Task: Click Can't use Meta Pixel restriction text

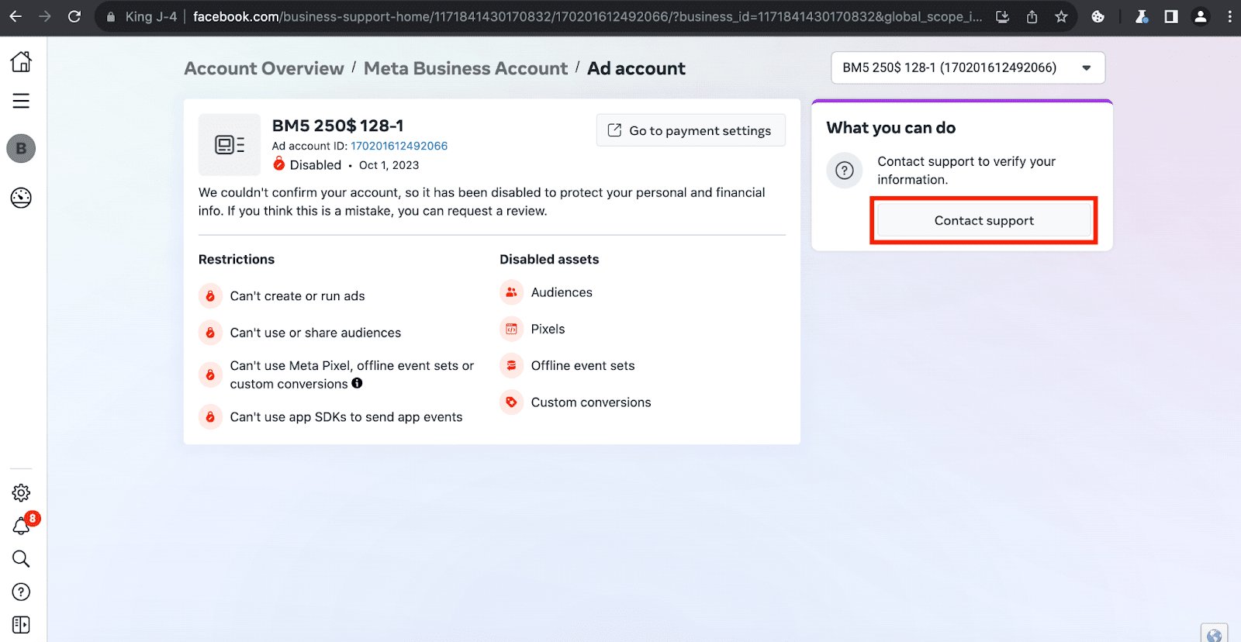Action: [352, 374]
